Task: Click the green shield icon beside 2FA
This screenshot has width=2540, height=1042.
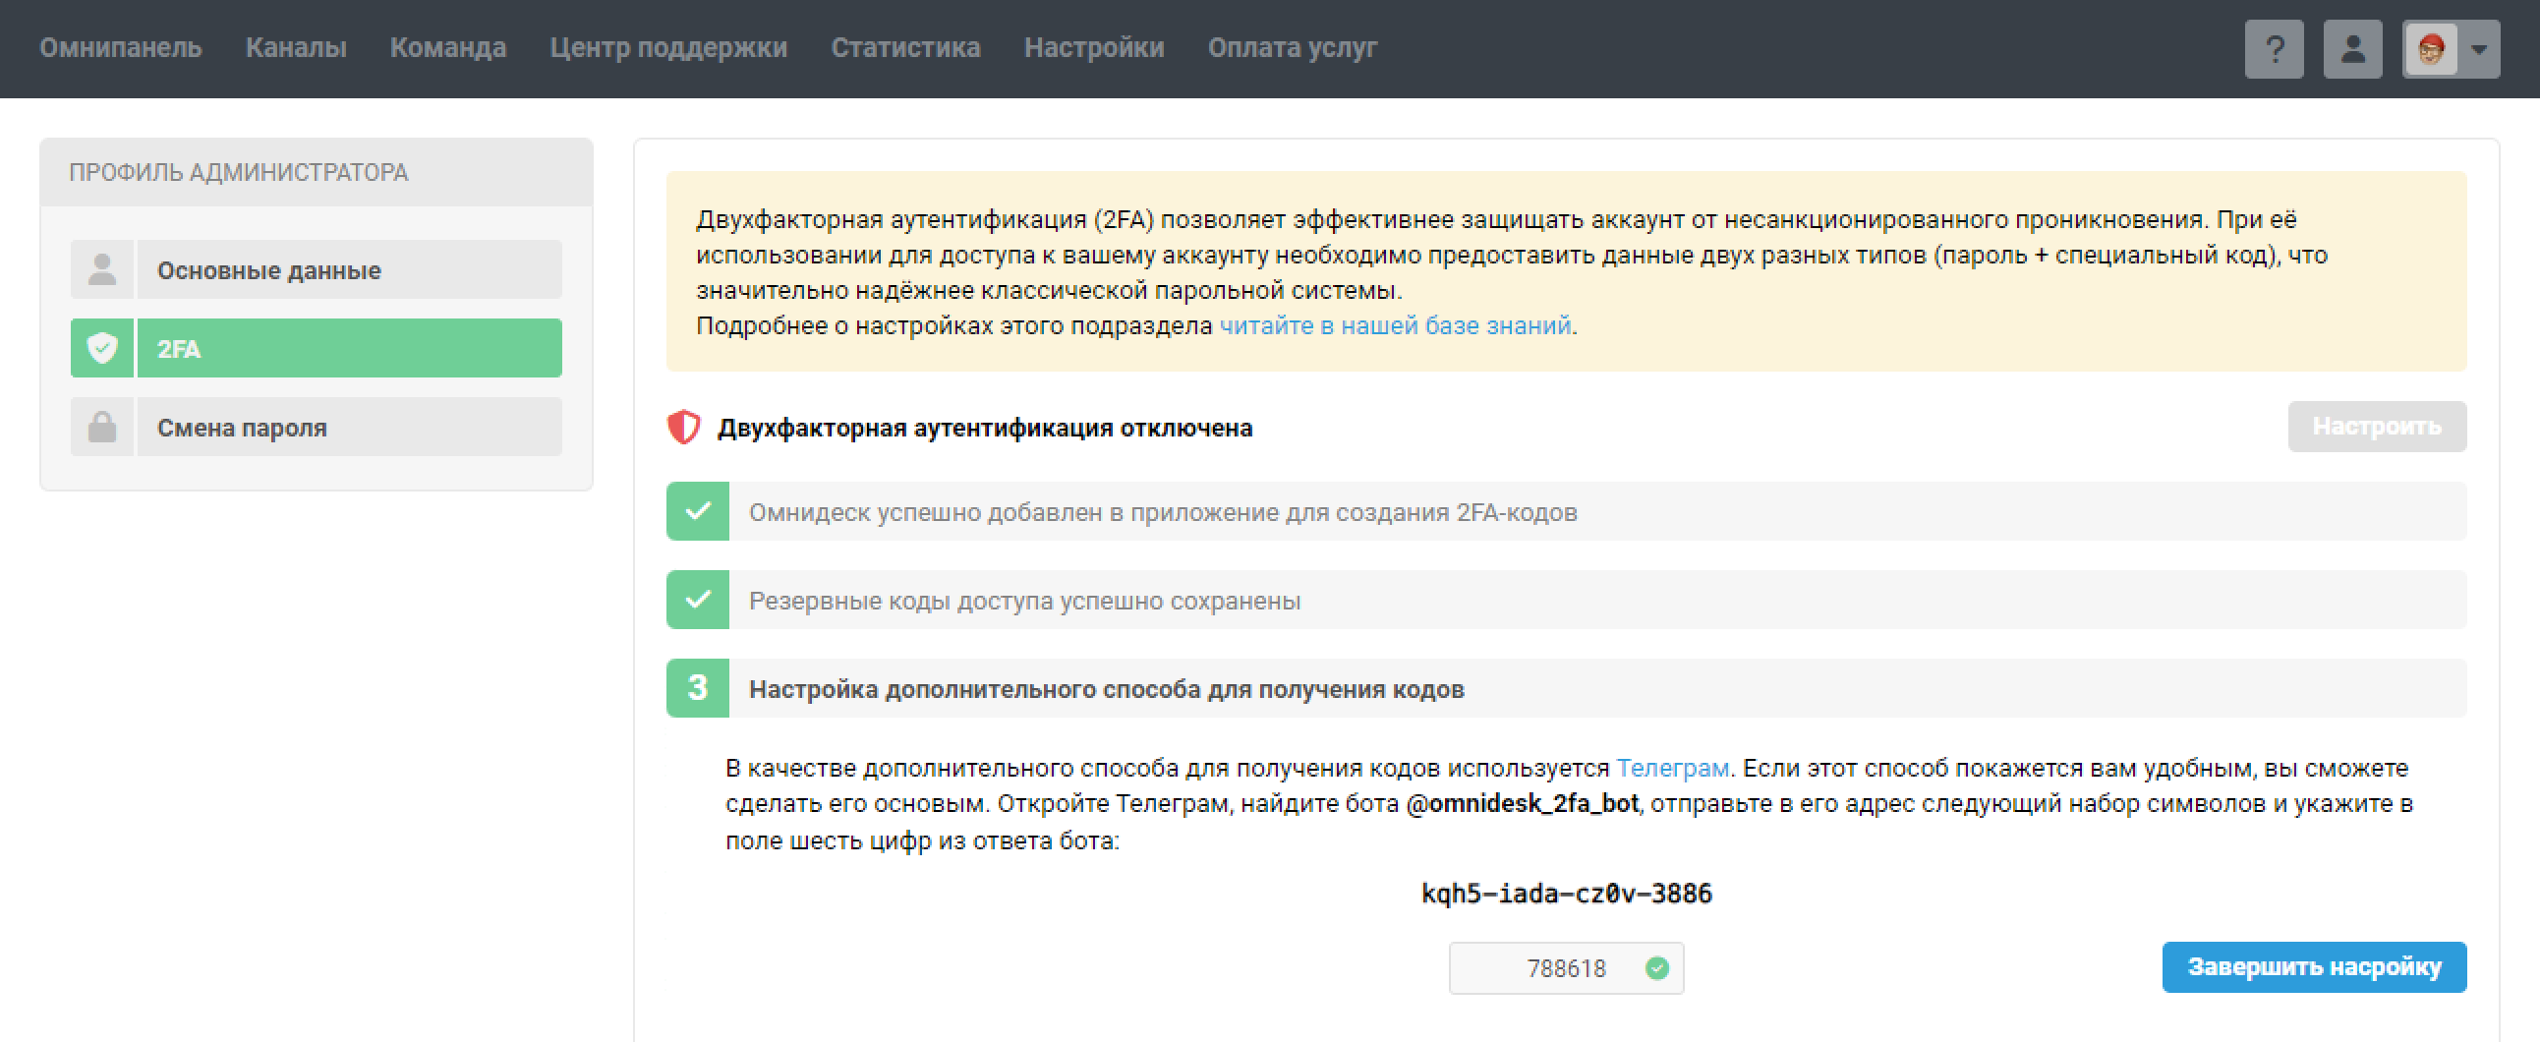Action: (101, 348)
